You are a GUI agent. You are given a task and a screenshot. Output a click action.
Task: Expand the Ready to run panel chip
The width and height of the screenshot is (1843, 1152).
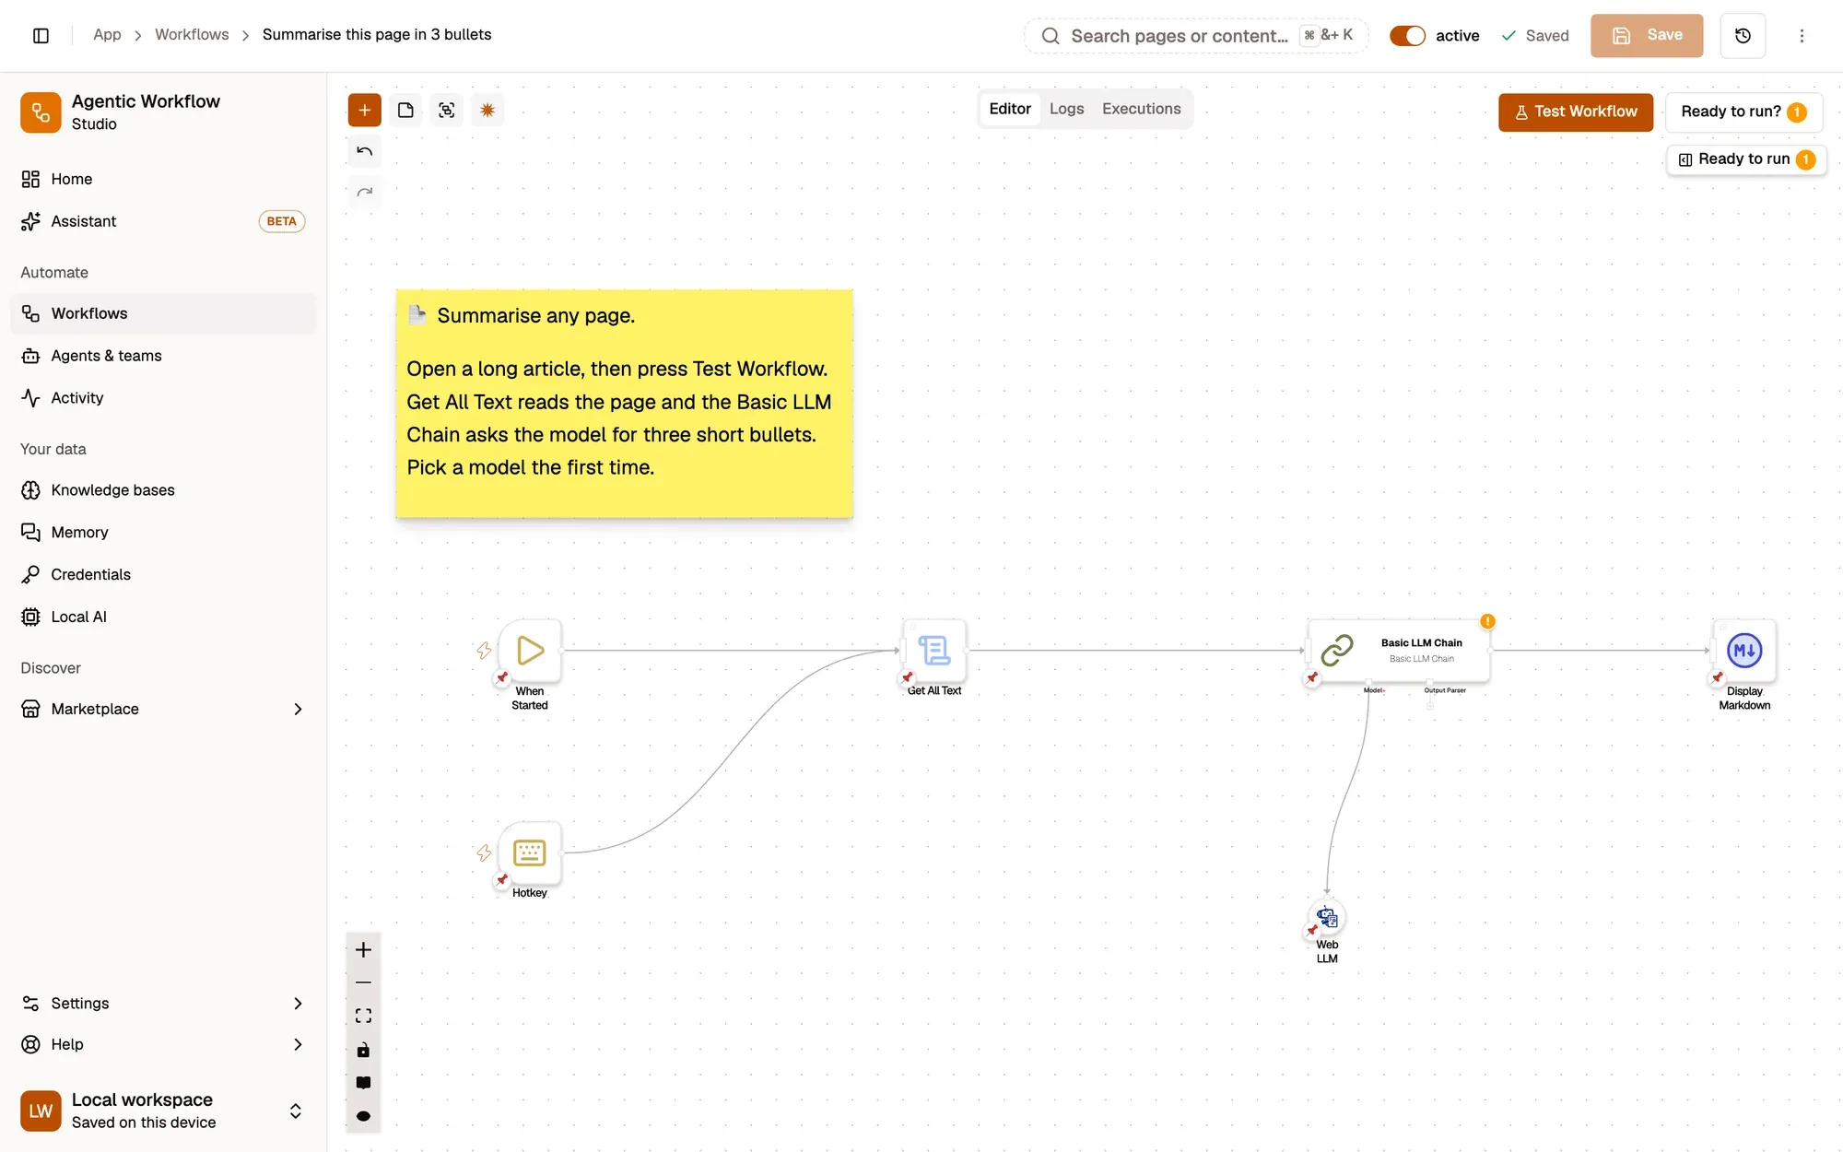1746,159
